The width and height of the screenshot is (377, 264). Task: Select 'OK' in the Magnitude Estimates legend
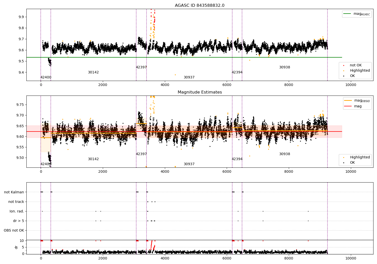coord(352,163)
